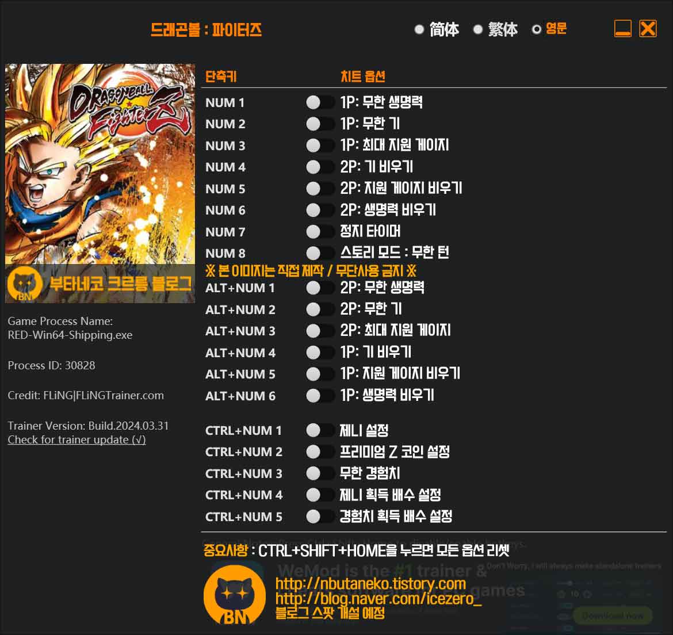The width and height of the screenshot is (673, 635).
Task: Toggle NUM 6 2P drain health switch
Action: [x=320, y=211]
